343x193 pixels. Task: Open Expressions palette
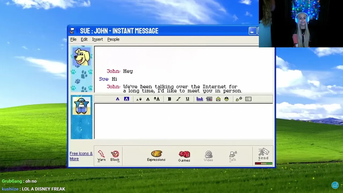tap(156, 156)
